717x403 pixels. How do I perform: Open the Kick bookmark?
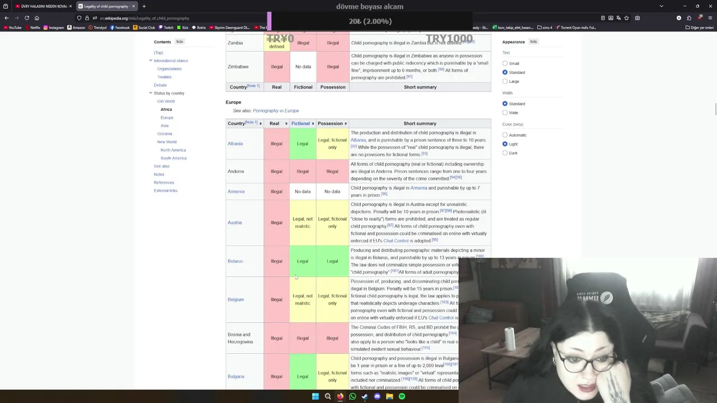183,27
